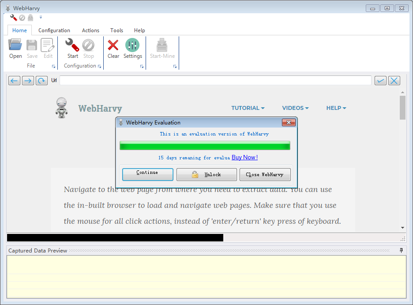Image resolution: width=413 pixels, height=305 pixels.
Task: Confirm the URL with the checkmark button
Action: click(x=381, y=81)
